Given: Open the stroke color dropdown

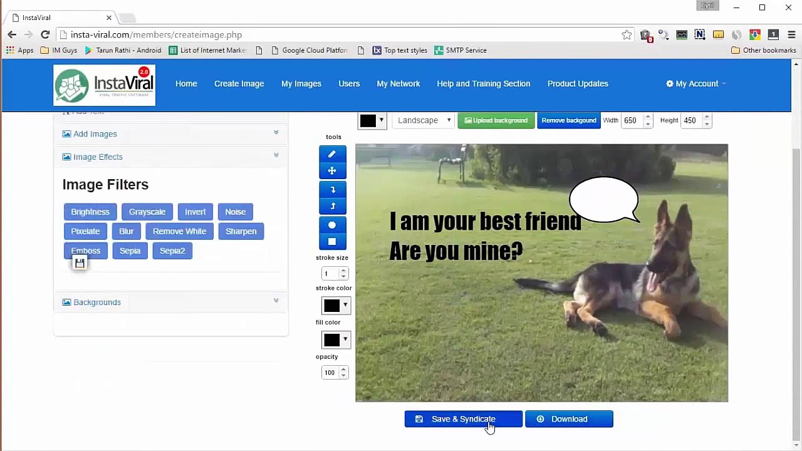Looking at the screenshot, I should [x=335, y=305].
